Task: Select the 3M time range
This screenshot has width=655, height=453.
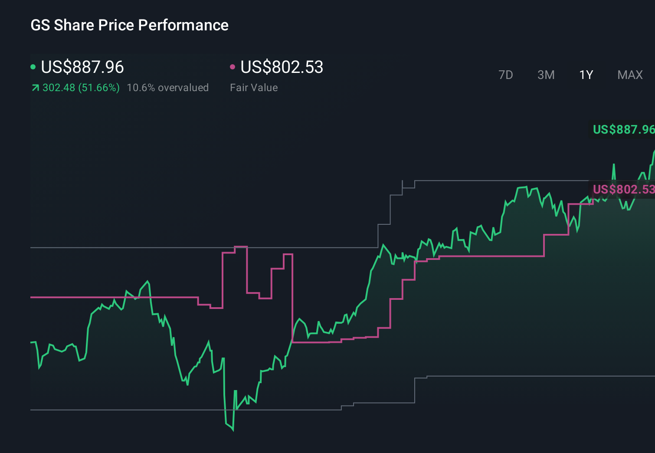Action: point(546,75)
